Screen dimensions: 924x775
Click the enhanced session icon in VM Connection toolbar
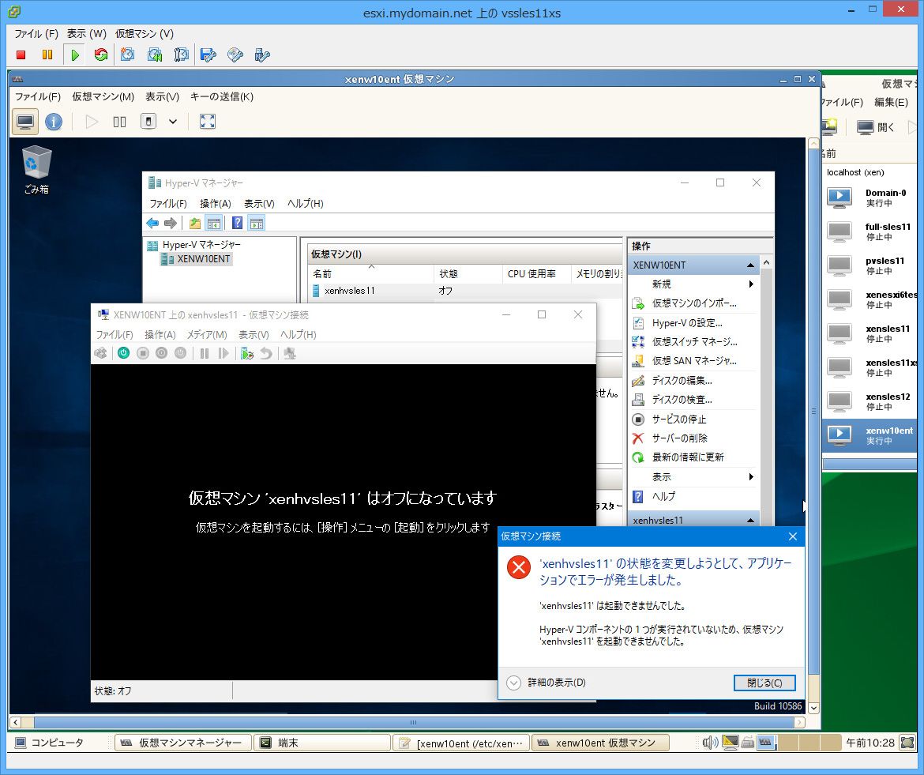[x=289, y=354]
